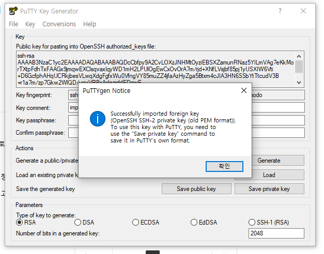Click 'Number of bits in a generated key:' label
The width and height of the screenshot is (324, 254).
pos(58,233)
